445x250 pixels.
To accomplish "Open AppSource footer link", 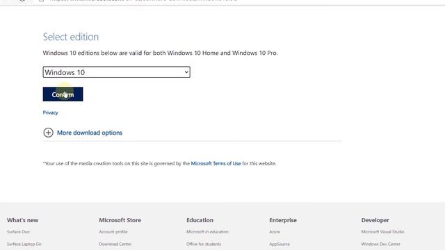I will coord(280,244).
